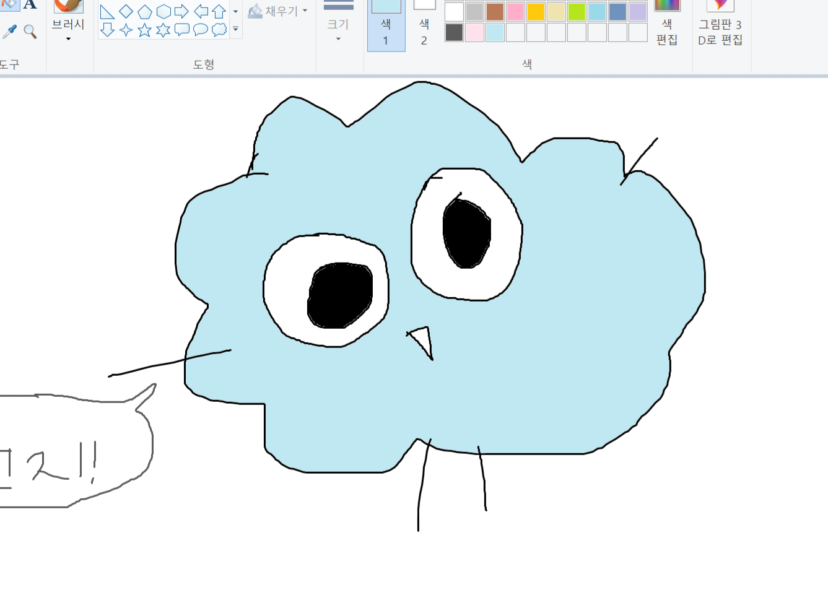Screen dimensions: 828x595
Task: Pick the pentagon shape
Action: (x=144, y=11)
